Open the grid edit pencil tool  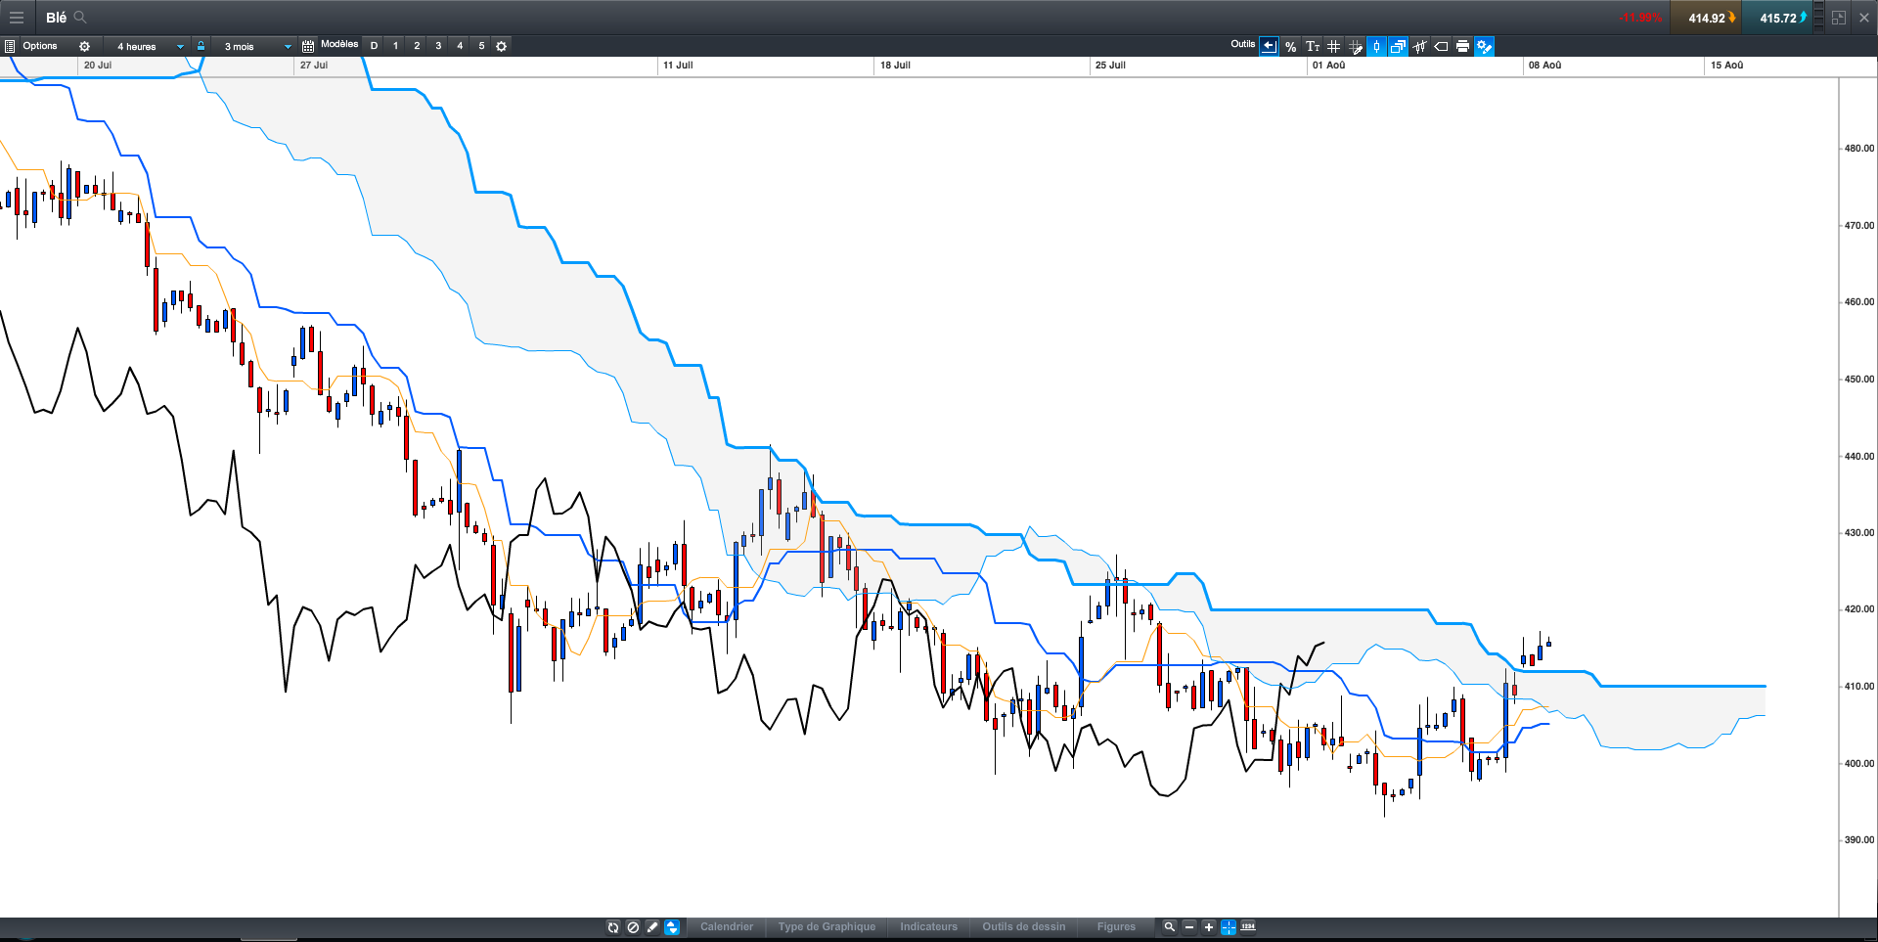1356,46
